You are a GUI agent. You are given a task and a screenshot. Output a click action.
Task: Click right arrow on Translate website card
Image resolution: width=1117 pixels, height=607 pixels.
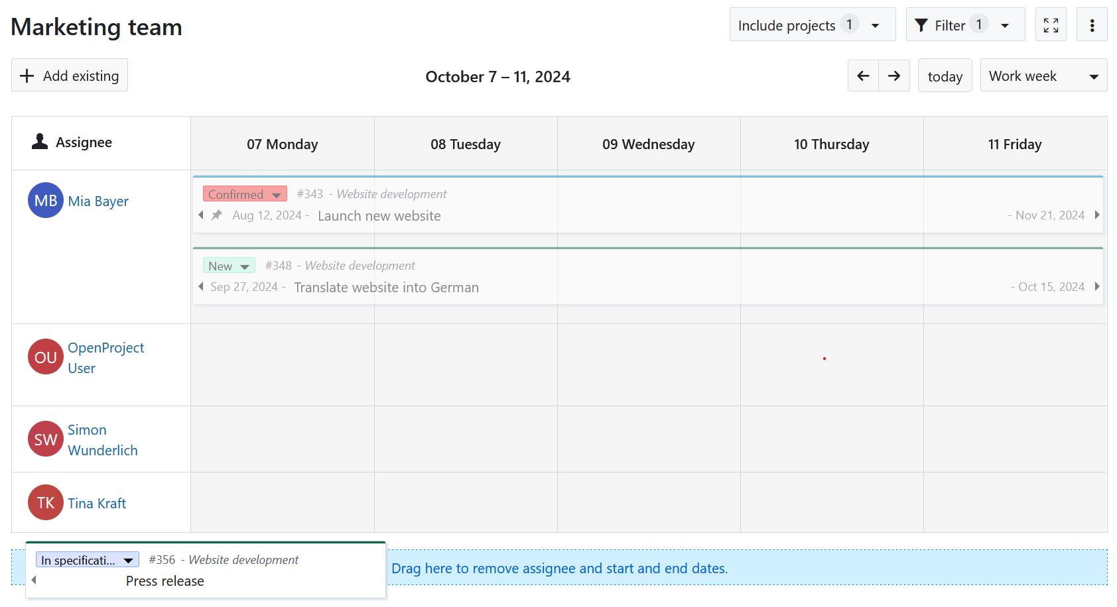point(1097,286)
